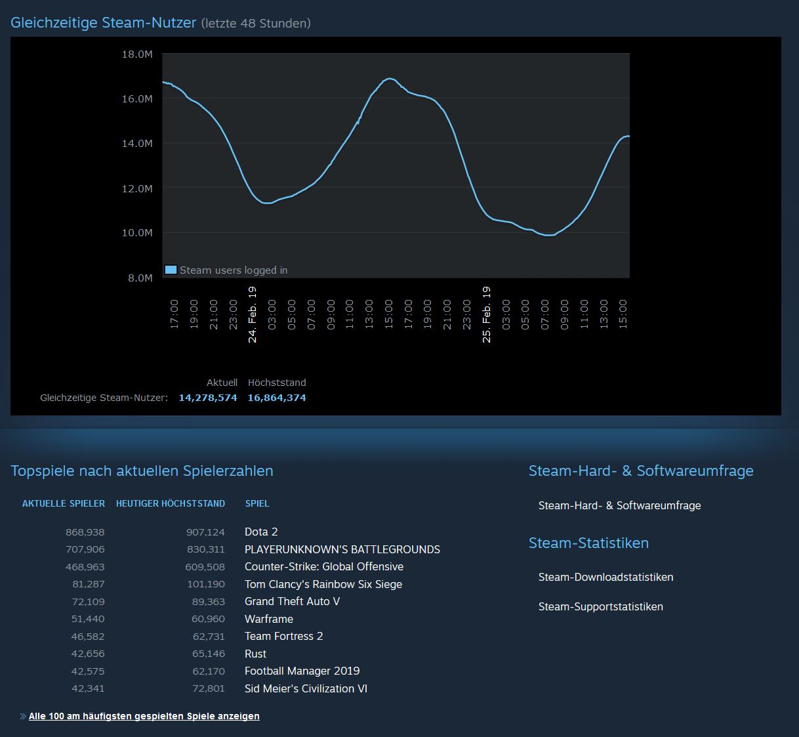Click PUBG peak value 830,311
The height and width of the screenshot is (737, 799).
206,549
